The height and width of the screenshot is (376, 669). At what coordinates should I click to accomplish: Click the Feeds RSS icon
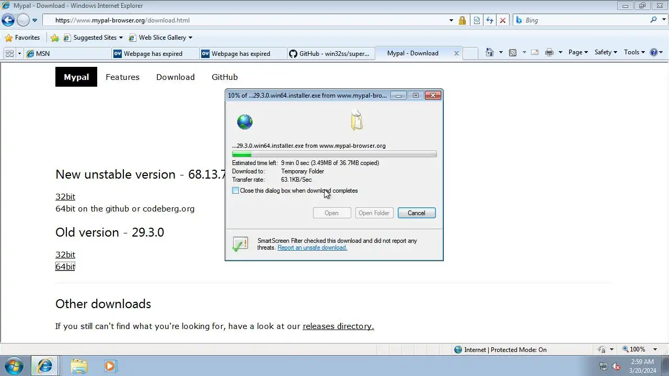(513, 52)
